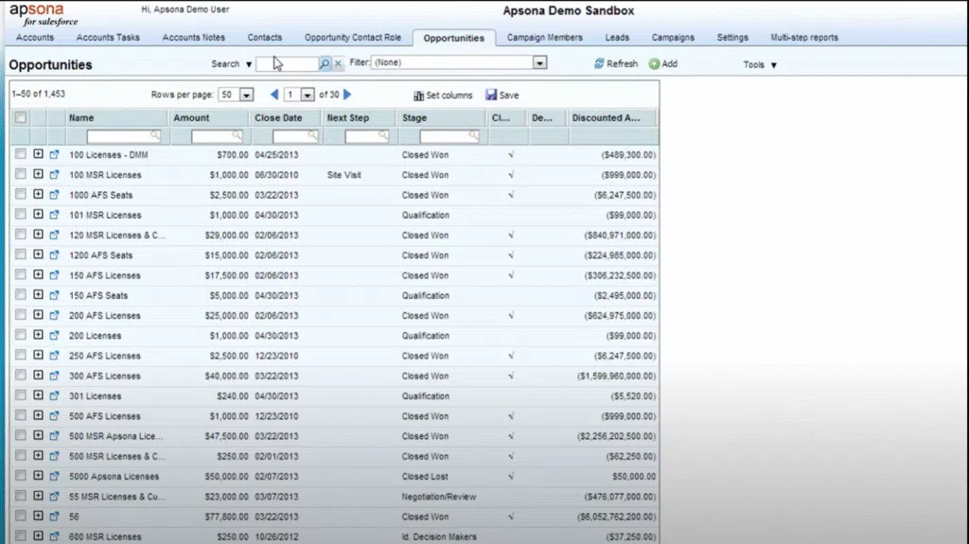969x544 pixels.
Task: Click the Refresh icon
Action: coord(599,64)
